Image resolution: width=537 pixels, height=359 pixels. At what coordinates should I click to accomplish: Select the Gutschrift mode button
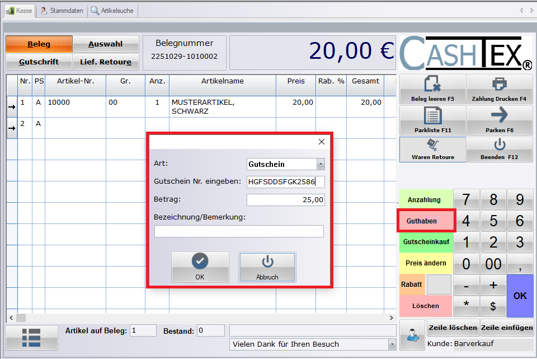(39, 62)
